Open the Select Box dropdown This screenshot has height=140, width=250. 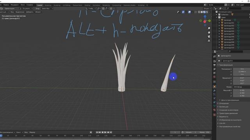tap(47, 9)
